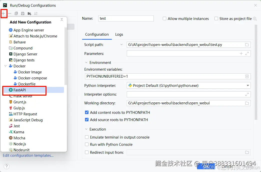Browse for Redirect input file icon
Viewport: 261px width, 172px height.
[x=247, y=152]
